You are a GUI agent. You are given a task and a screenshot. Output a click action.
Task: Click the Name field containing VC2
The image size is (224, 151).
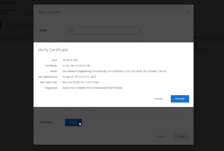pos(102,30)
